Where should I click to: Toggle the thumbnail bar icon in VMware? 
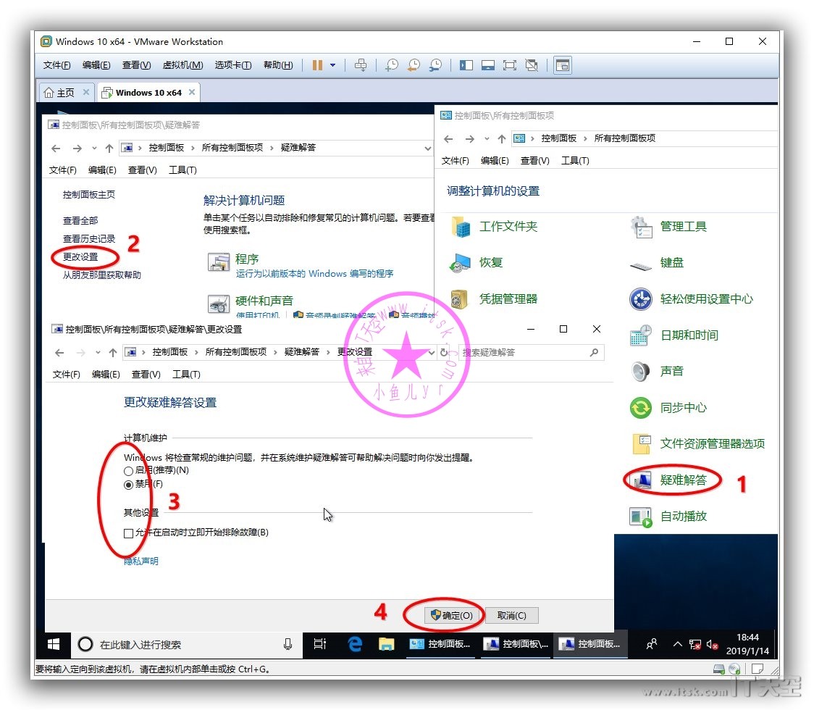488,65
